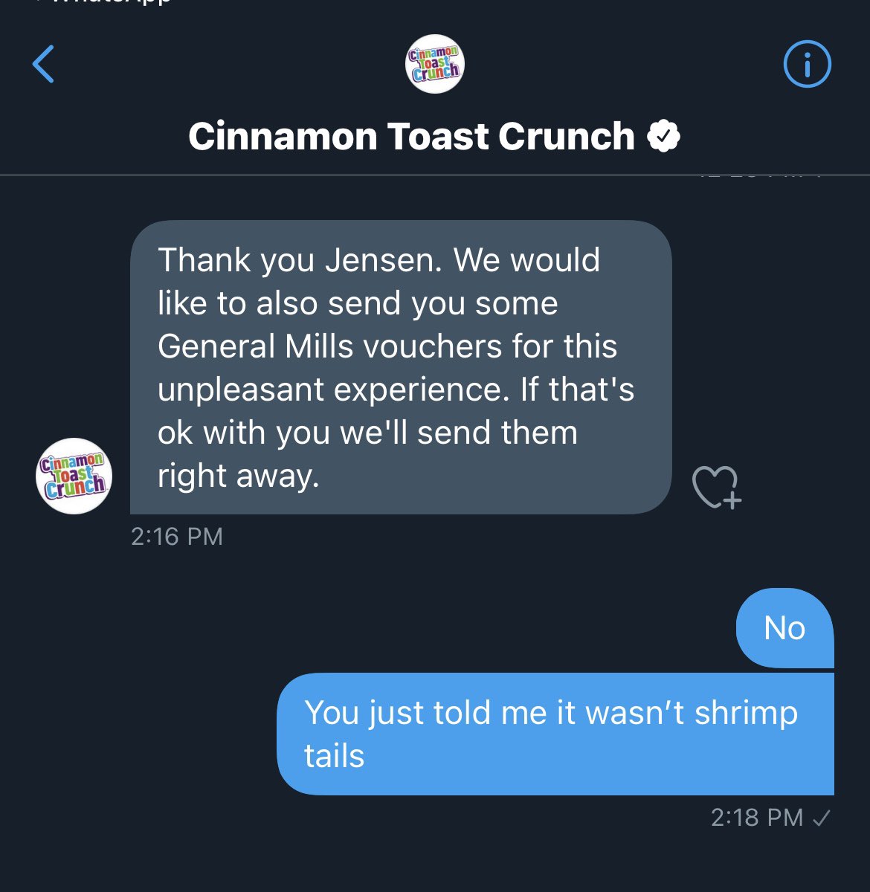Viewport: 870px width, 892px height.
Task: Click the delivery checkmark beside 2:18 PM
Action: coord(822,818)
